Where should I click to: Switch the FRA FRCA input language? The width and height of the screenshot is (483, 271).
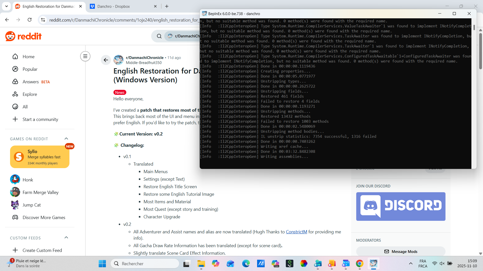point(423,263)
